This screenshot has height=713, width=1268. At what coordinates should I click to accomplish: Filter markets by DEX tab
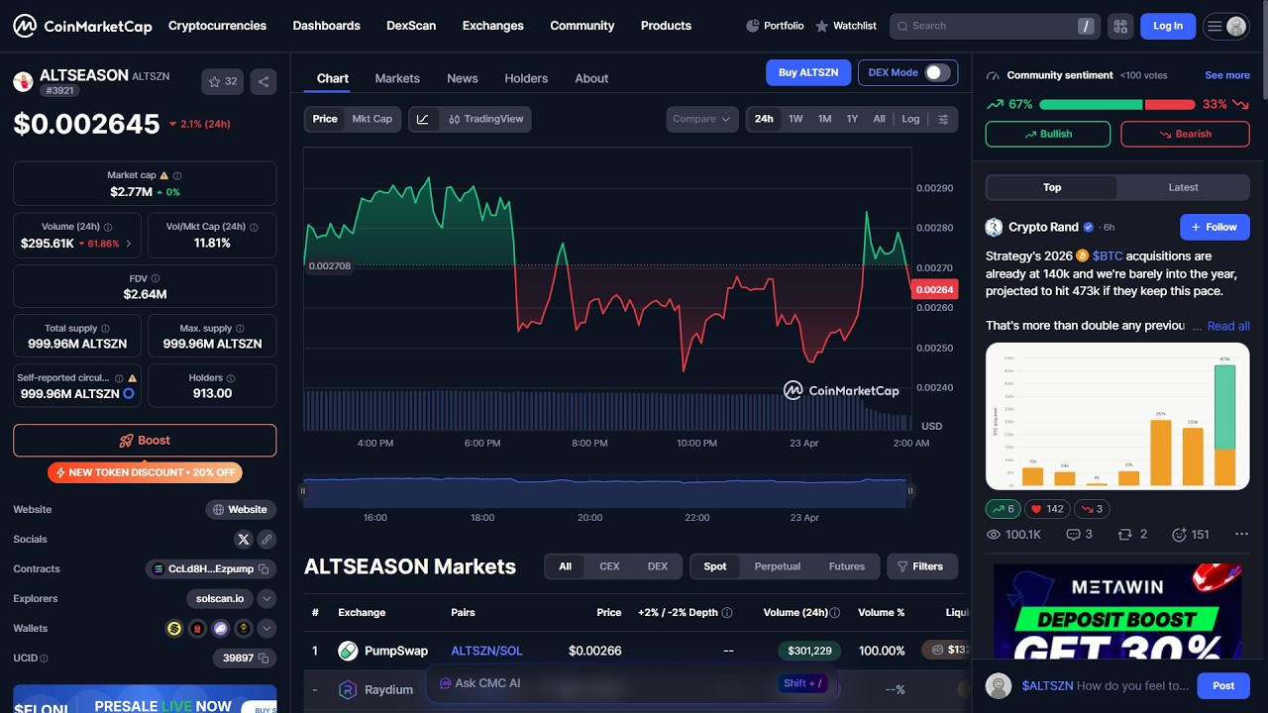658,566
